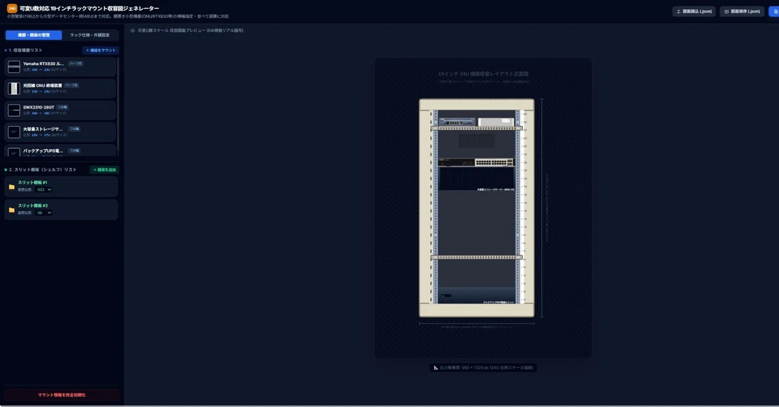The height and width of the screenshot is (407, 779).
Task: Click the スリット棚板 #2 label
Action: [33, 205]
